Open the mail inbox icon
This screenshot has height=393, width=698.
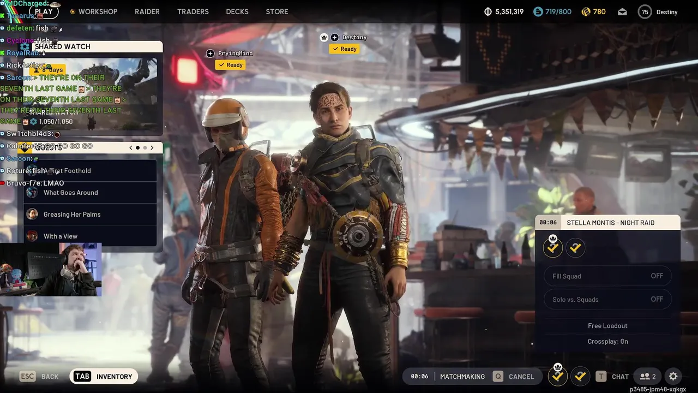click(x=622, y=12)
